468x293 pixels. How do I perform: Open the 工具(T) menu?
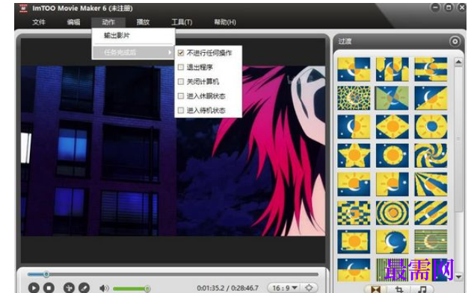(182, 22)
